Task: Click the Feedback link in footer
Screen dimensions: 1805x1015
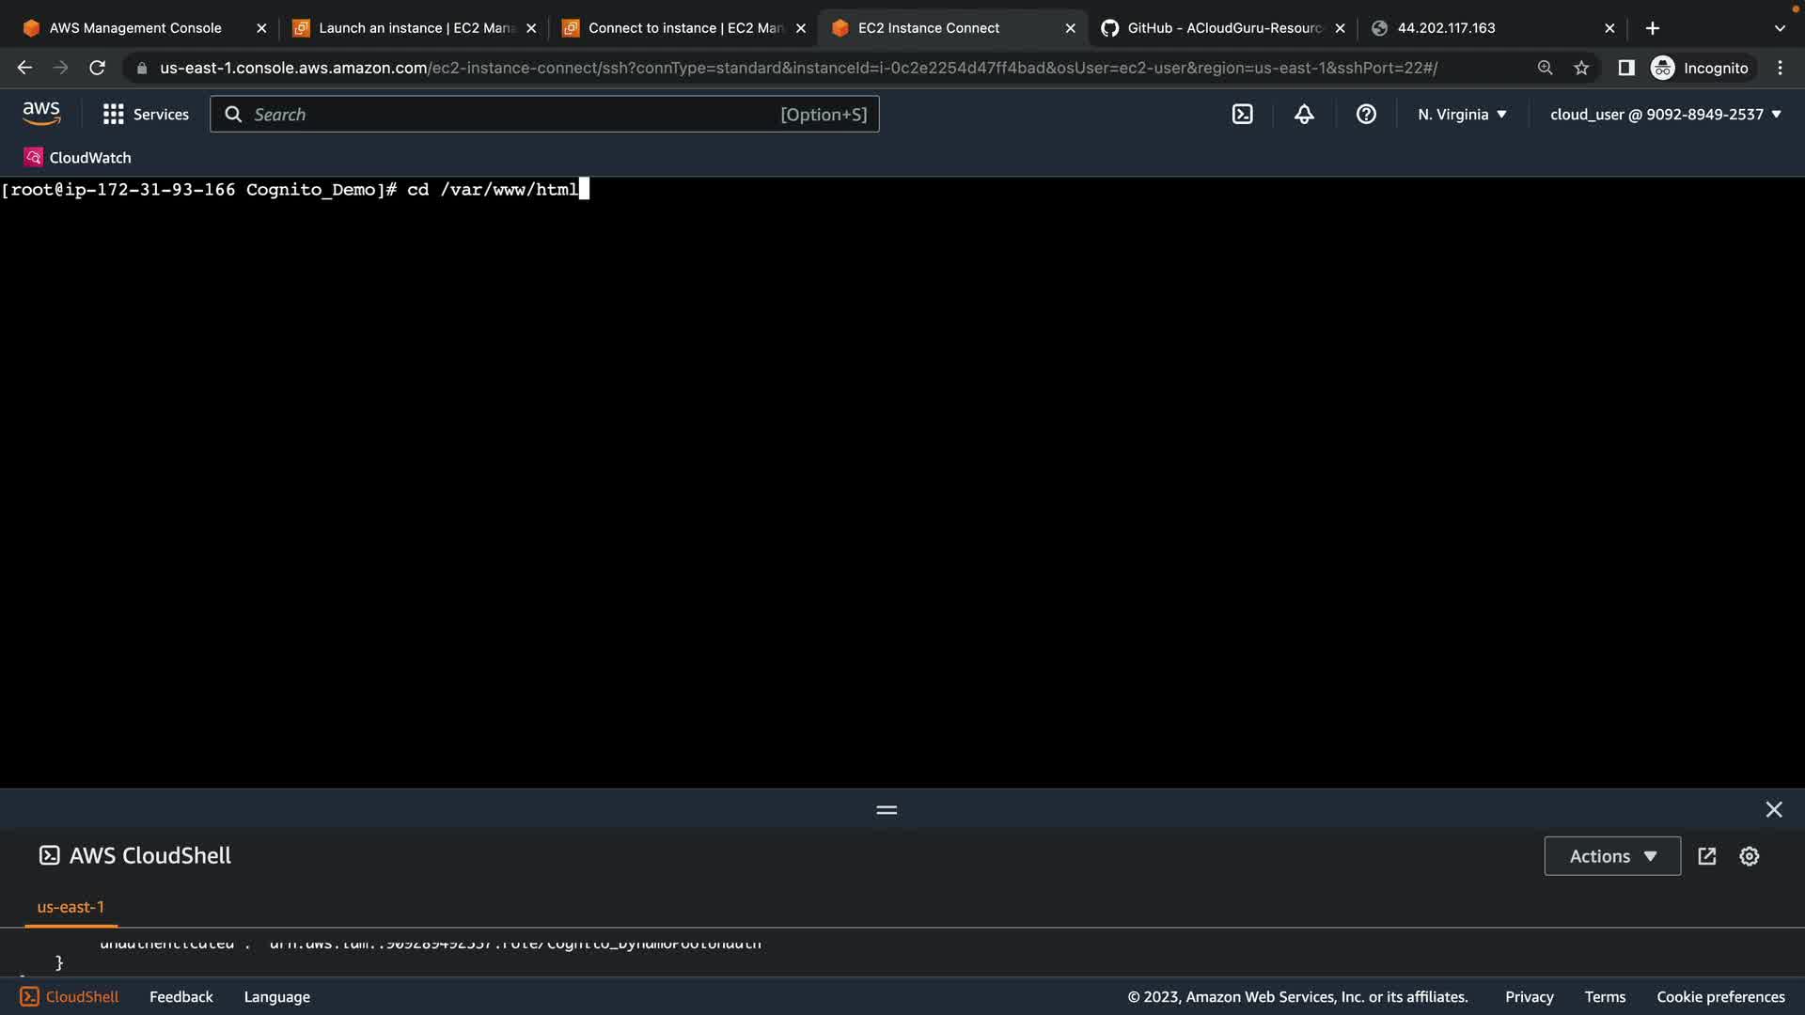Action: [180, 996]
